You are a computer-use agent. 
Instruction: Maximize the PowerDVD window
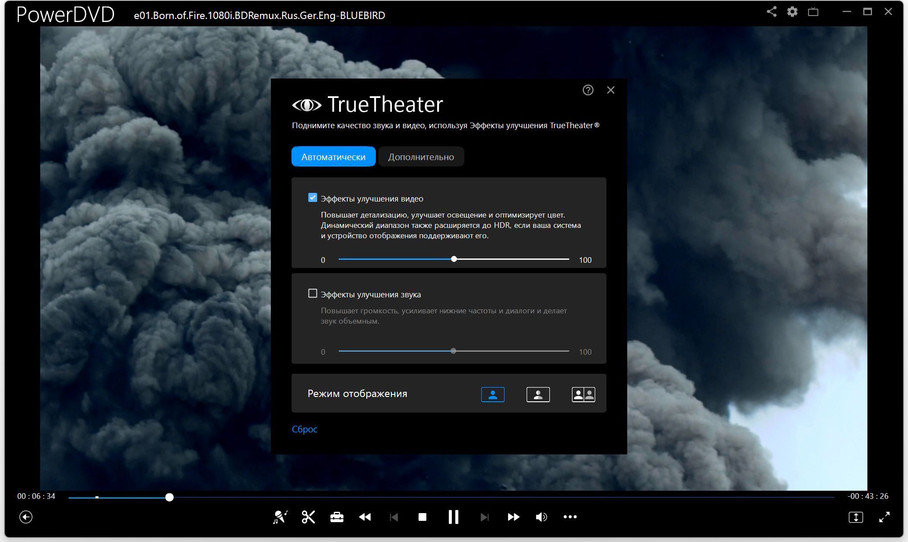point(867,12)
